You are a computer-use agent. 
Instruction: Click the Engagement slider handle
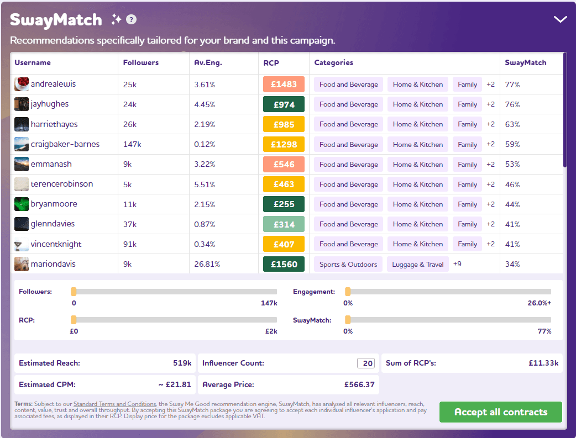pyautogui.click(x=348, y=292)
